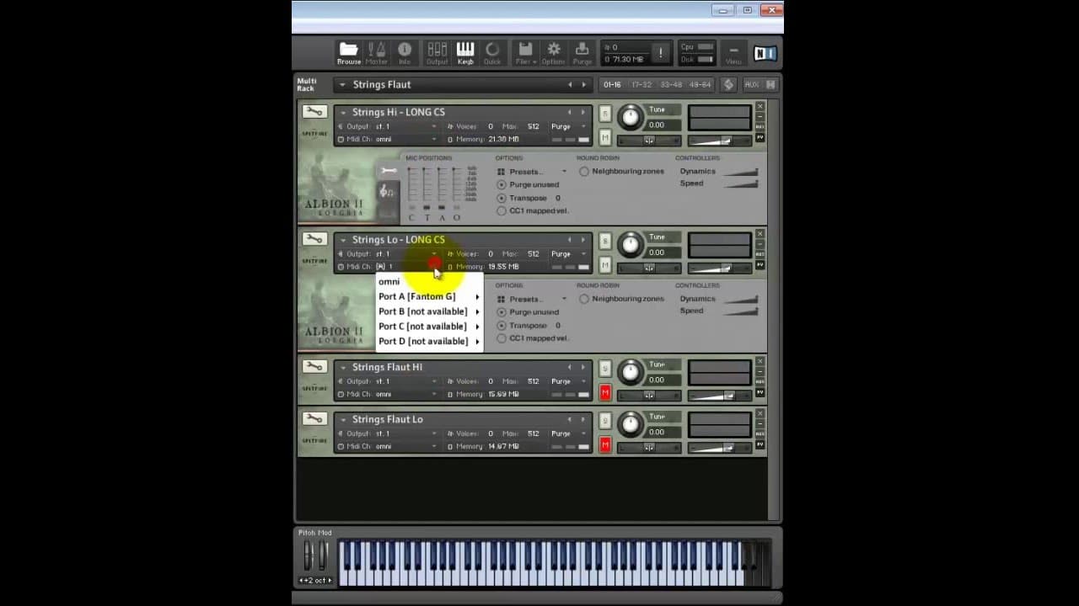Viewport: 1079px width, 606px height.
Task: Open the wrench editor for Strings Flaut Lo
Action: [x=314, y=419]
